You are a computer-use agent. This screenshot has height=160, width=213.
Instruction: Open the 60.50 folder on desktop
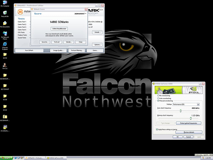[x=5, y=56]
